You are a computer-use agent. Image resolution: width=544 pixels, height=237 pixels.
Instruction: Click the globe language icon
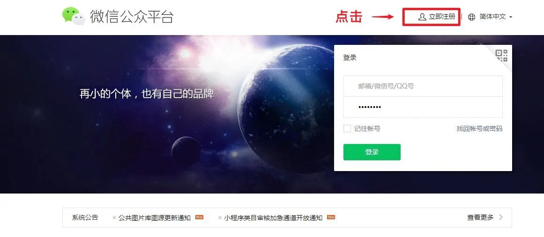tap(471, 17)
